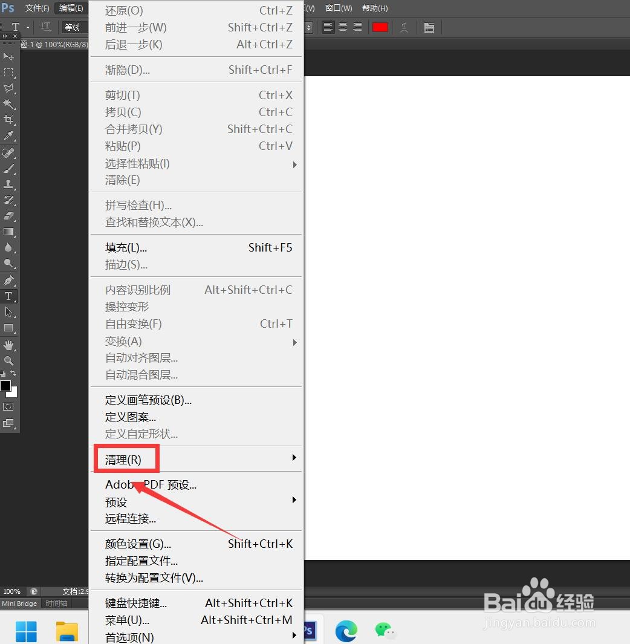Choose the Zoom tool
Viewport: 630px width, 644px height.
[8, 360]
